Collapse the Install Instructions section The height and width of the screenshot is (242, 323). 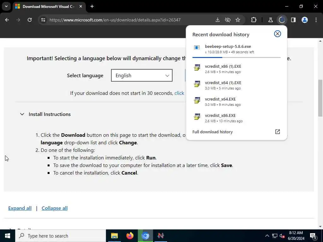[22, 114]
